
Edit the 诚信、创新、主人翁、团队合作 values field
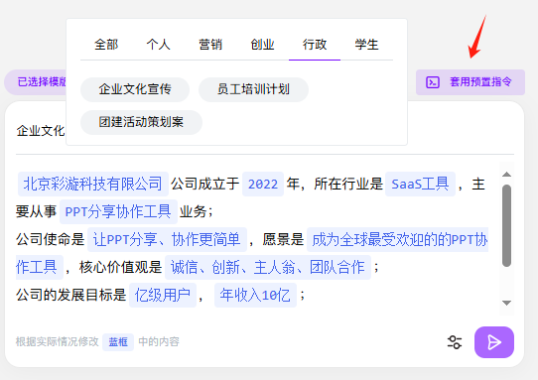268,267
